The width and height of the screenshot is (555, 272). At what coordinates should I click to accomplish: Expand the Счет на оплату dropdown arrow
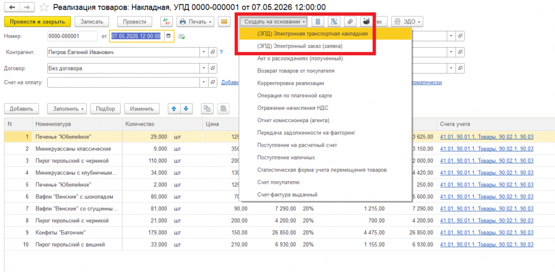[204, 82]
